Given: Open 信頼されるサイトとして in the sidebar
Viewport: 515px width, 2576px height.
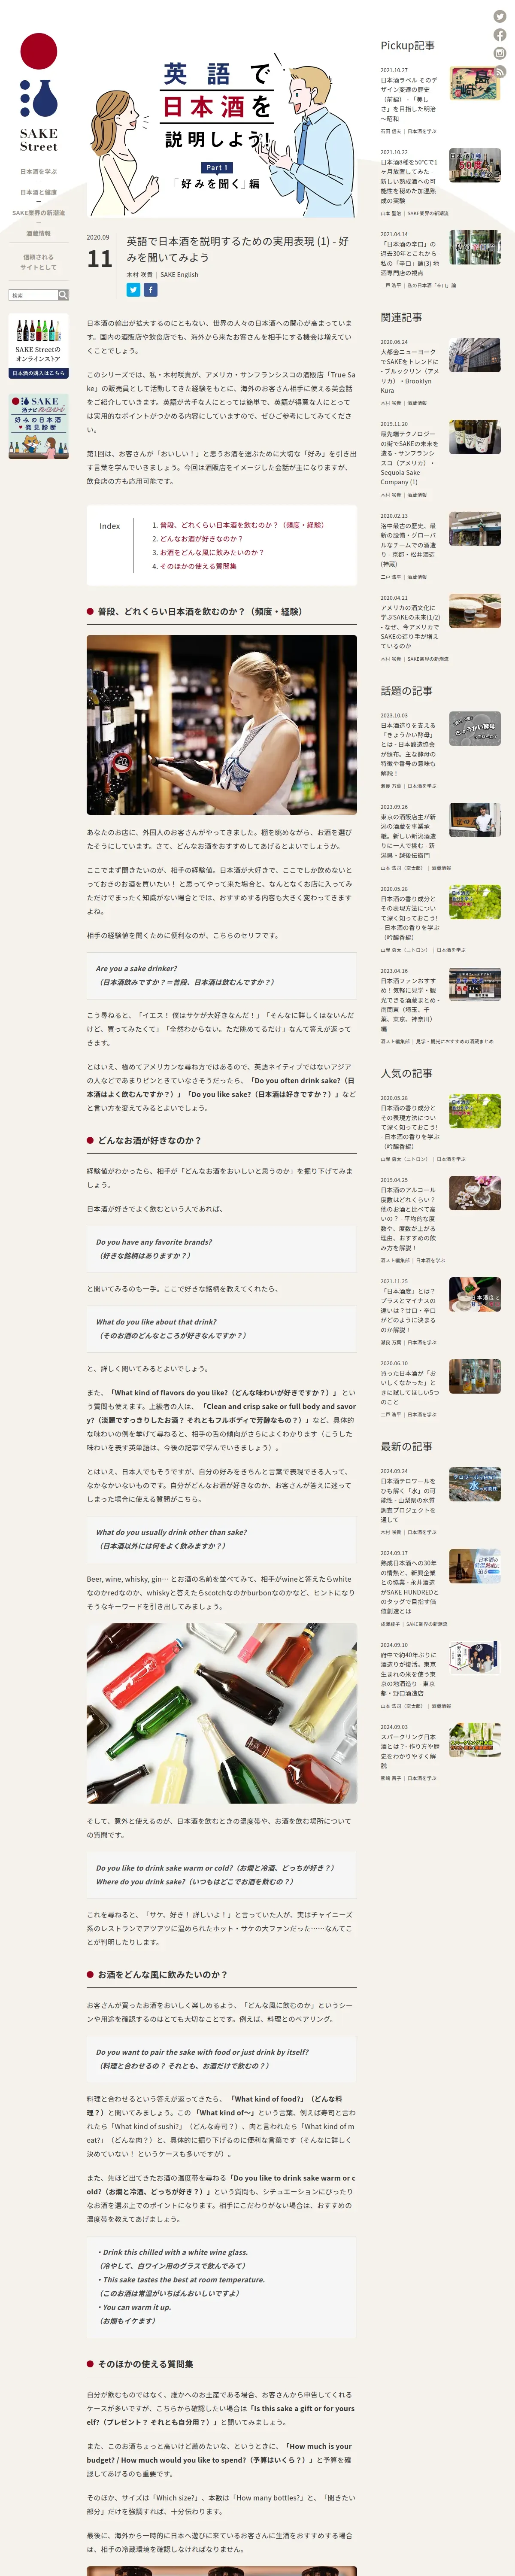Looking at the screenshot, I should 39,262.
